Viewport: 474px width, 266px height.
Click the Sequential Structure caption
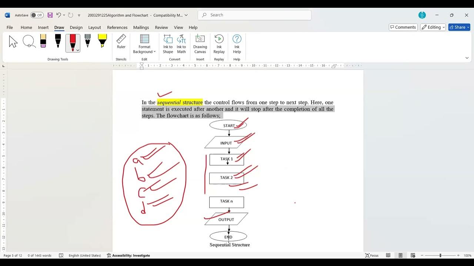230,245
